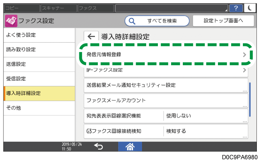
Task: Tap the return arrow in bottom bar
Action: click(x=99, y=147)
